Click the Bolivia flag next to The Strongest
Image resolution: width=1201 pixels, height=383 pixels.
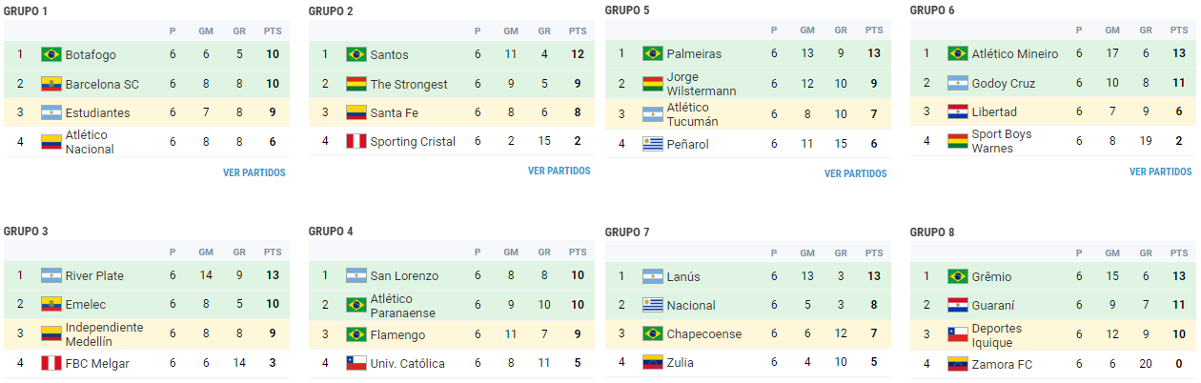(356, 84)
